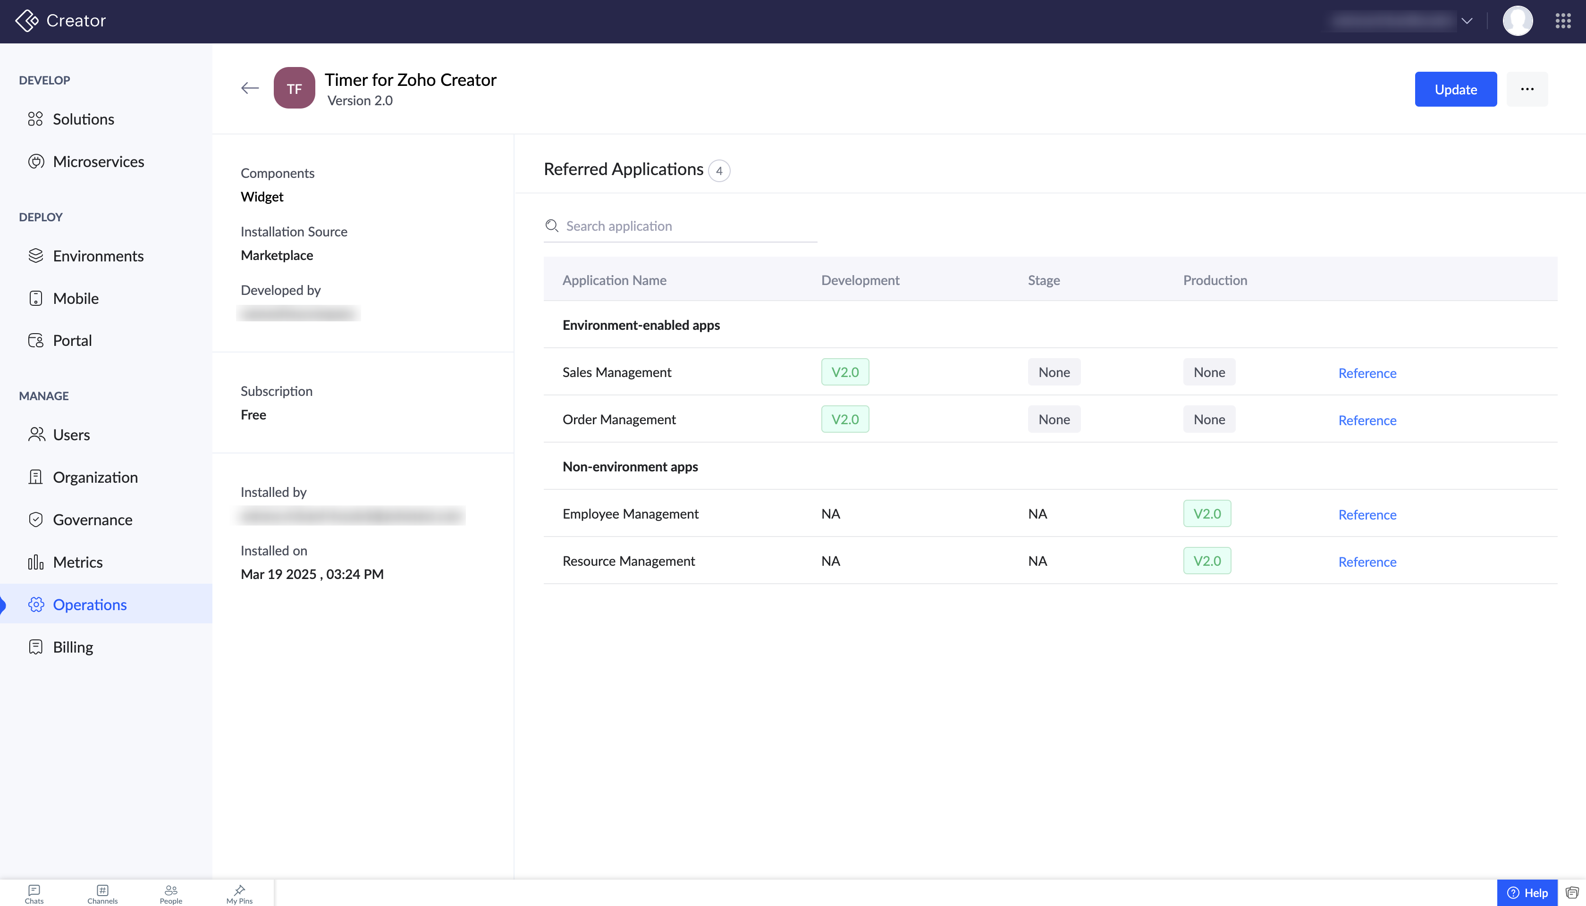Click the chat window icon beside Help
The width and height of the screenshot is (1586, 906).
click(1572, 893)
